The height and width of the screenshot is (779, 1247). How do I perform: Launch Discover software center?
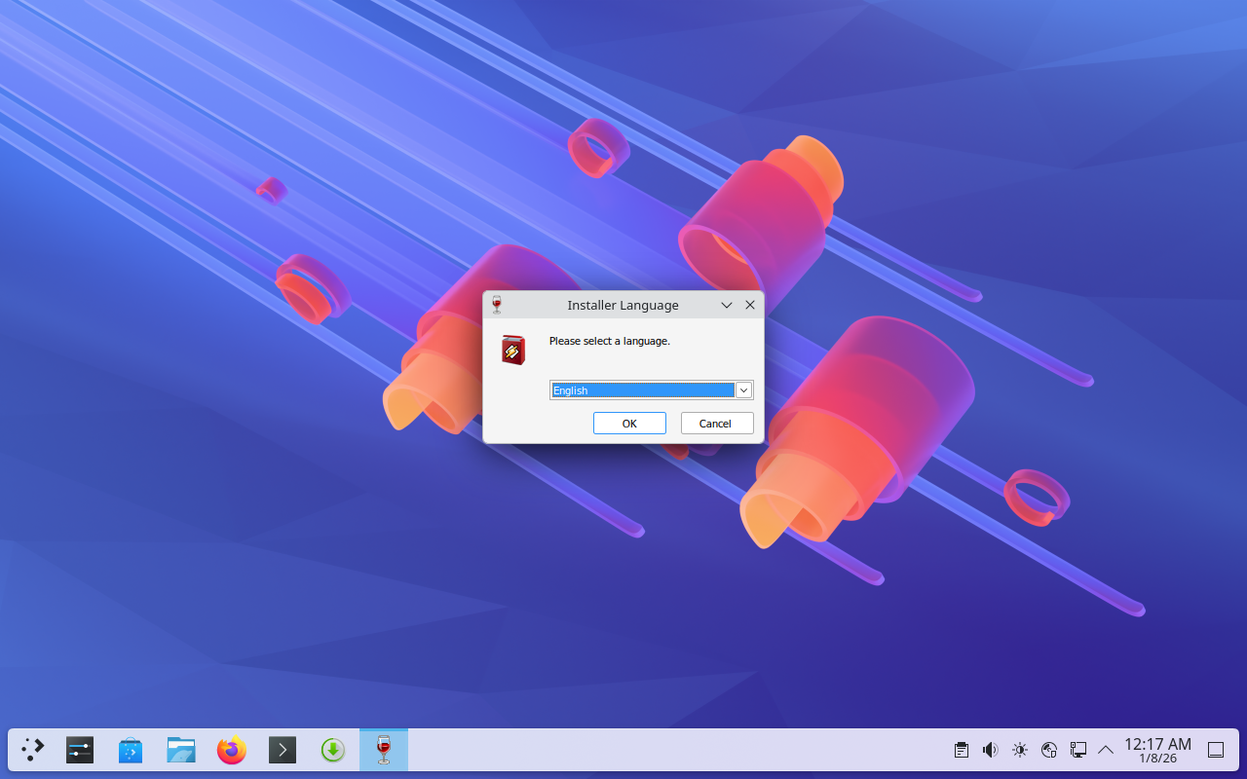click(x=131, y=750)
